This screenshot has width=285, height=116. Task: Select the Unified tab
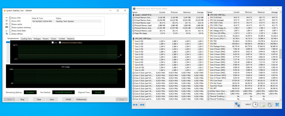point(62,39)
